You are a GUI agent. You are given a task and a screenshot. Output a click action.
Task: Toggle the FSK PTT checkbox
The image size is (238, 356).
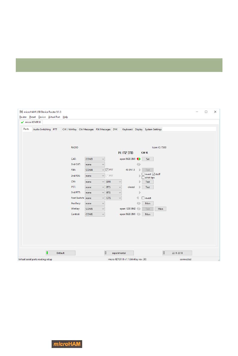tap(107, 170)
